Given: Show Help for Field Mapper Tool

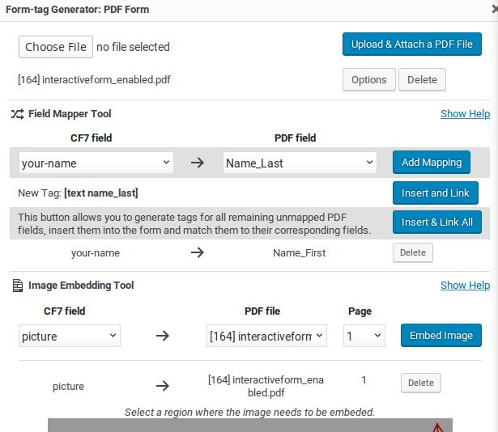Looking at the screenshot, I should pos(465,113).
